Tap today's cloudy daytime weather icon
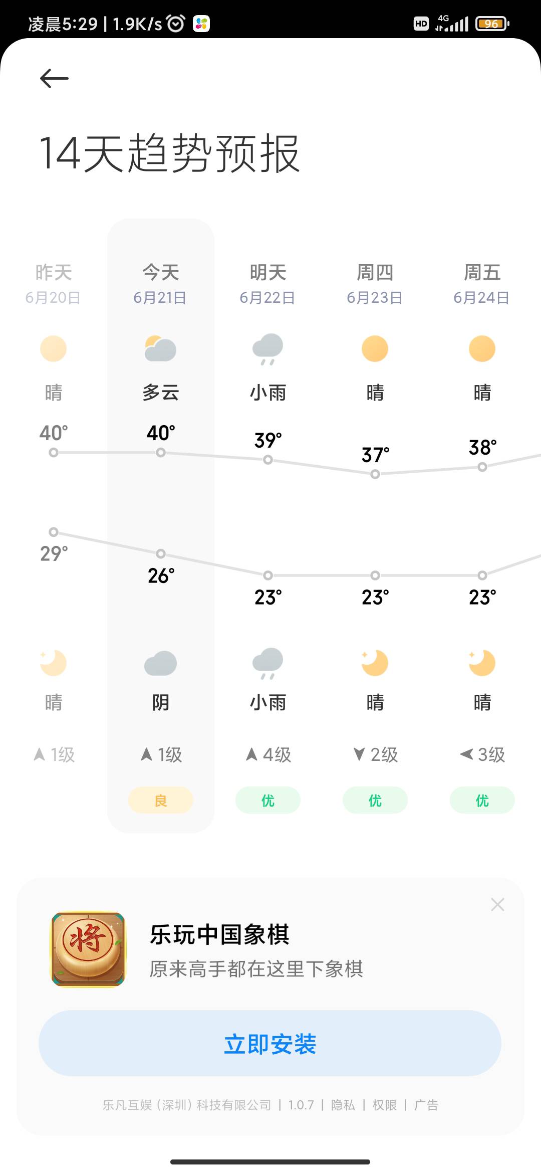This screenshot has width=541, height=1173. tap(160, 348)
